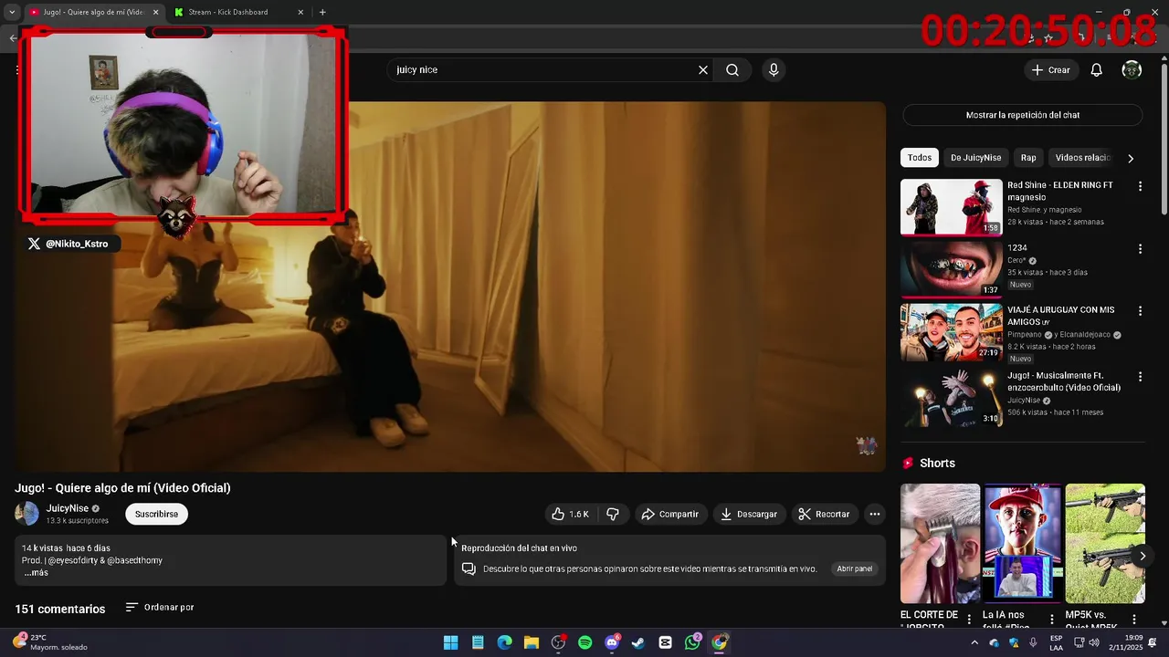Open options for EL CORTE DE short
The image size is (1169, 657).
pyautogui.click(x=970, y=620)
